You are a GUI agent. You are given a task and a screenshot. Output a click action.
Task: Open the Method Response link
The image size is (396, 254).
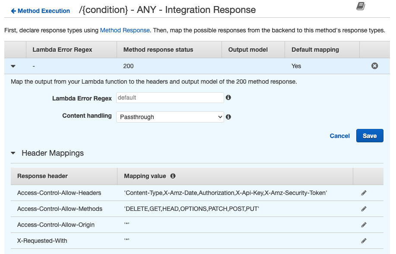125,30
